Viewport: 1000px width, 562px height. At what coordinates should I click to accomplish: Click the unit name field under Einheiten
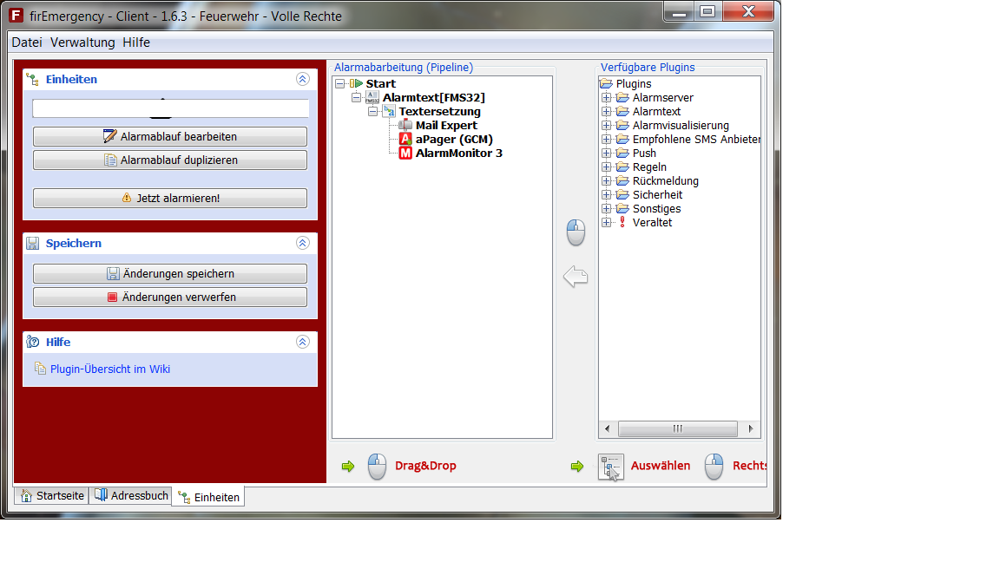[x=171, y=108]
